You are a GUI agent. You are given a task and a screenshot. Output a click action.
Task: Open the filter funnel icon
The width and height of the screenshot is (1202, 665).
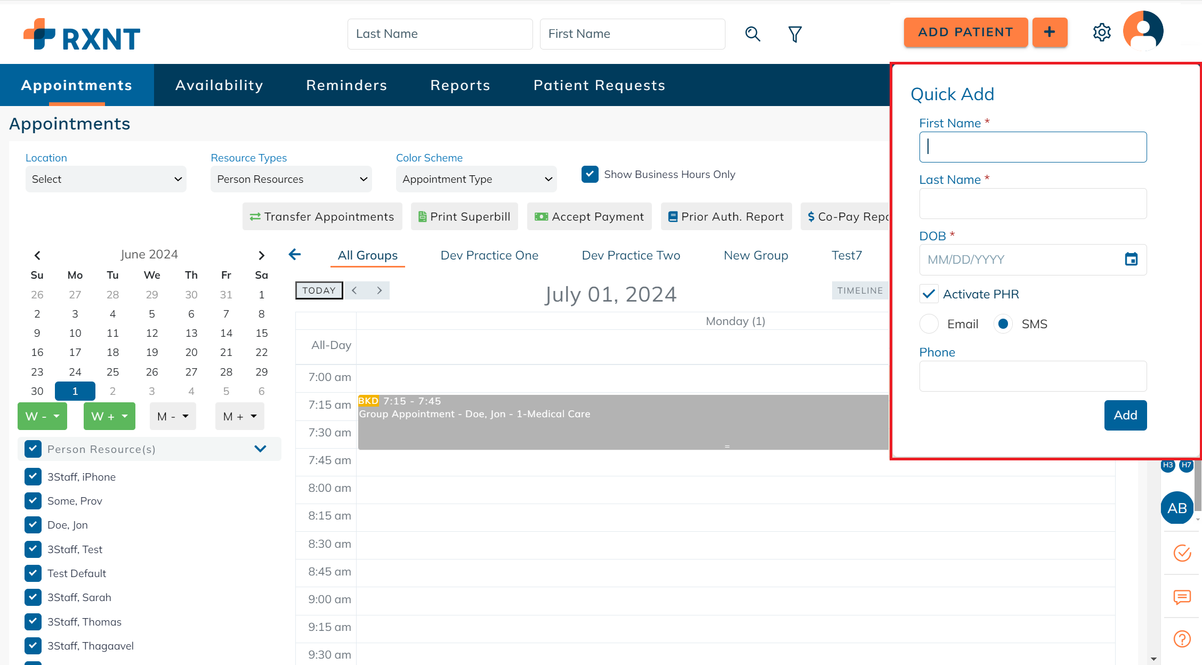point(795,34)
